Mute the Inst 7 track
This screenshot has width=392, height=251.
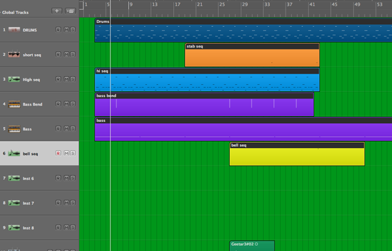point(66,203)
